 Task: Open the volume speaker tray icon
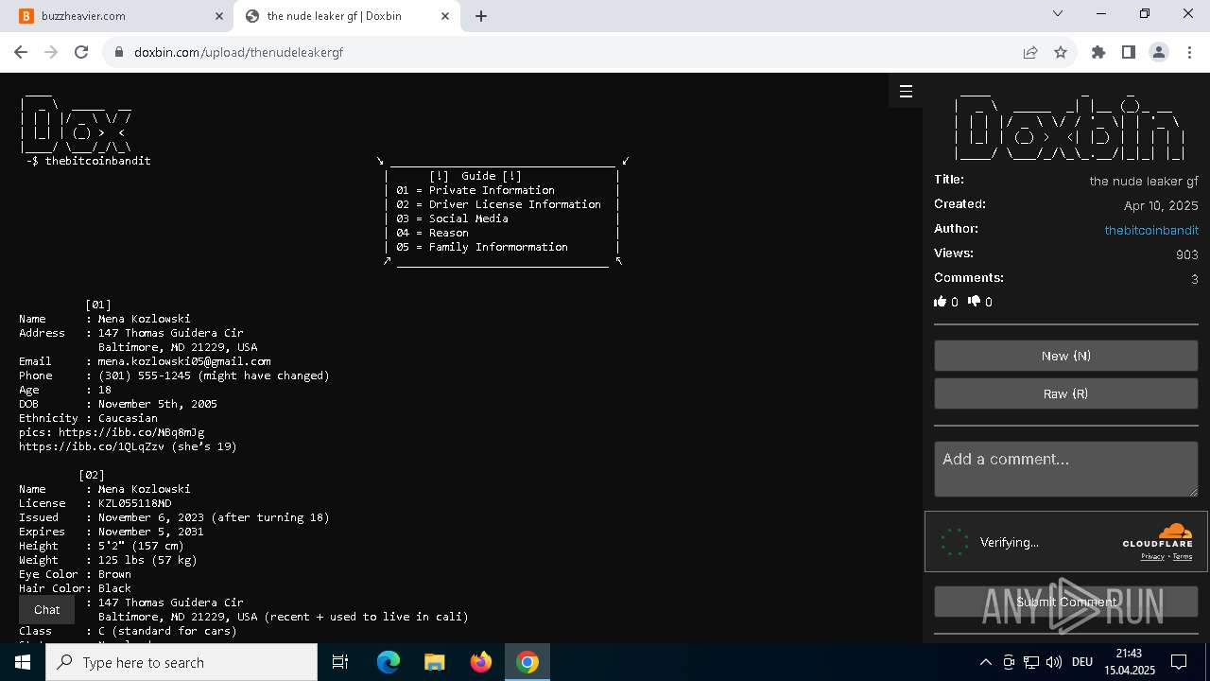[1054, 662]
